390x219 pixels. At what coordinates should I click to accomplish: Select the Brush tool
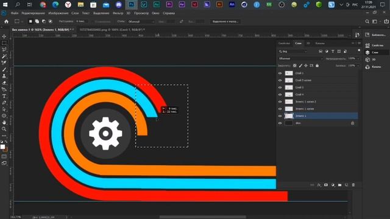[4, 69]
